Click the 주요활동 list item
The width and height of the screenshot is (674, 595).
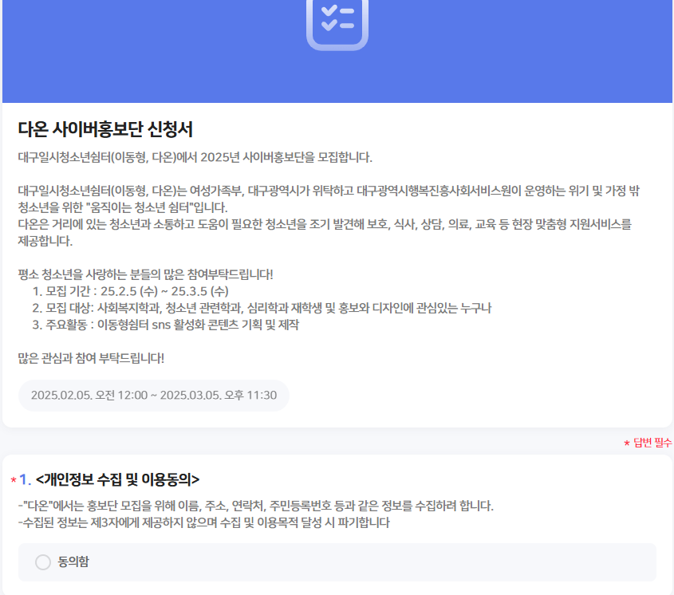click(165, 325)
